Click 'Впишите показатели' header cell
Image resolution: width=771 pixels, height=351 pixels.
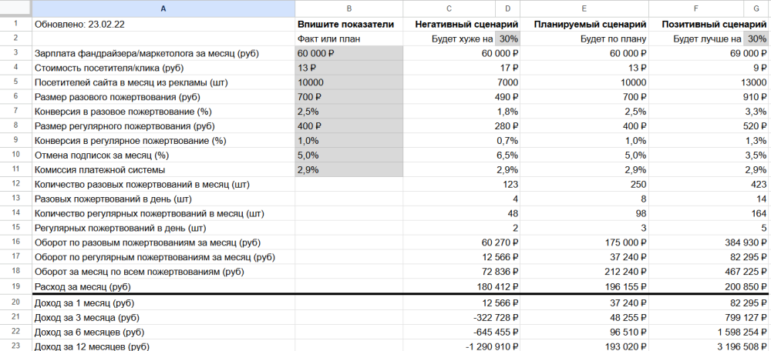coord(349,24)
